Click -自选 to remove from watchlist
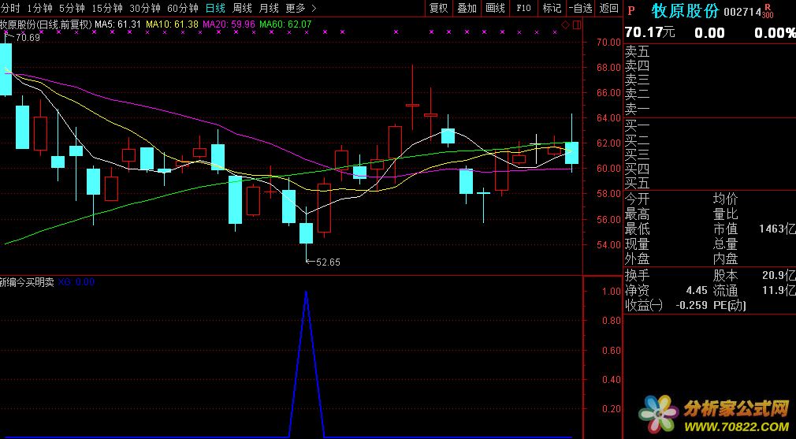 point(580,8)
